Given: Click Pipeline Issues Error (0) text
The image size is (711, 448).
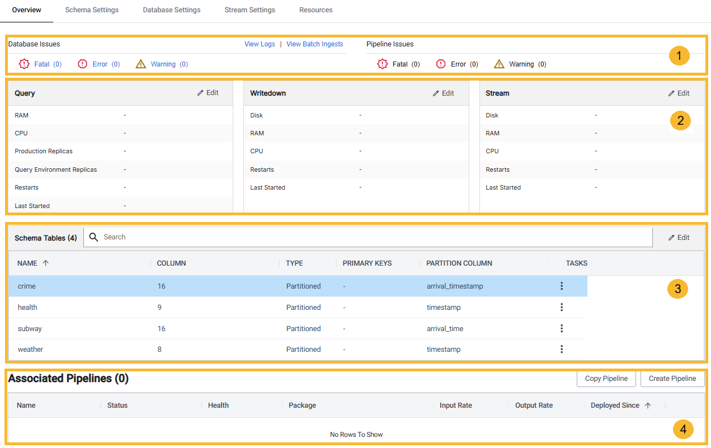Looking at the screenshot, I should (x=464, y=64).
